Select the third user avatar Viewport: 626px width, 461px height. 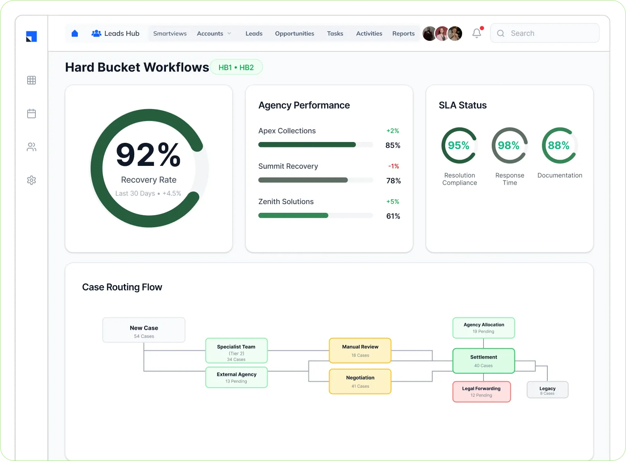pyautogui.click(x=455, y=33)
